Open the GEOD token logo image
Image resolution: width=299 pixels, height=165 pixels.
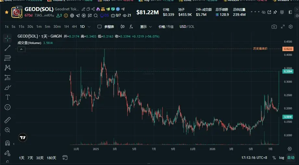tap(17, 12)
